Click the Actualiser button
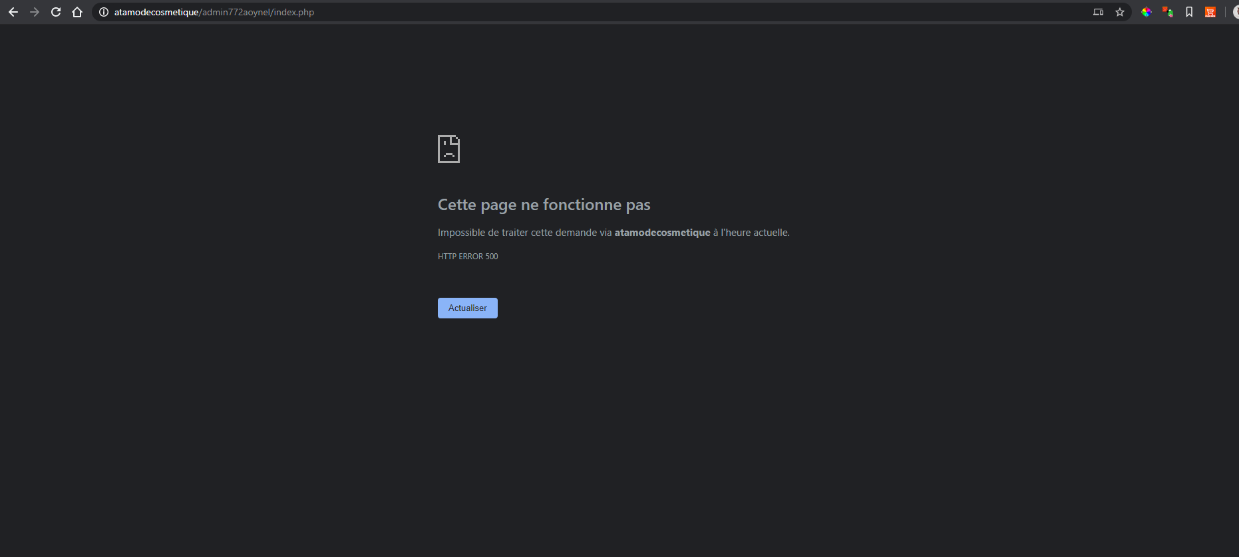The image size is (1239, 557). pos(468,308)
